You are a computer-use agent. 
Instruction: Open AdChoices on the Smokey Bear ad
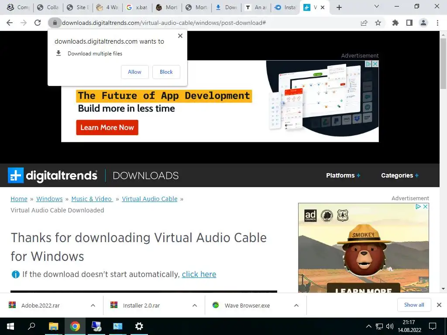tap(419, 206)
